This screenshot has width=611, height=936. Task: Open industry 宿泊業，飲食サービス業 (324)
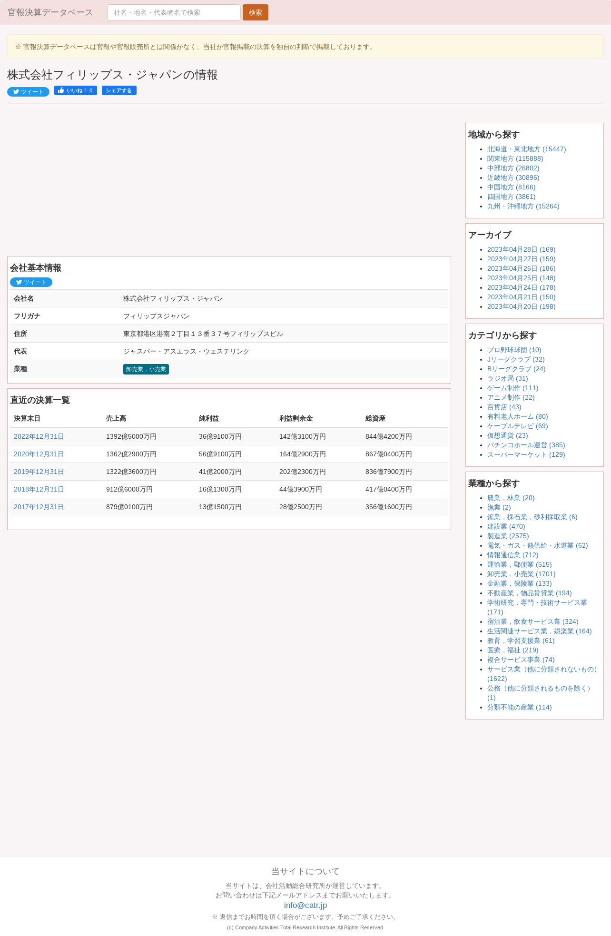[x=532, y=621]
